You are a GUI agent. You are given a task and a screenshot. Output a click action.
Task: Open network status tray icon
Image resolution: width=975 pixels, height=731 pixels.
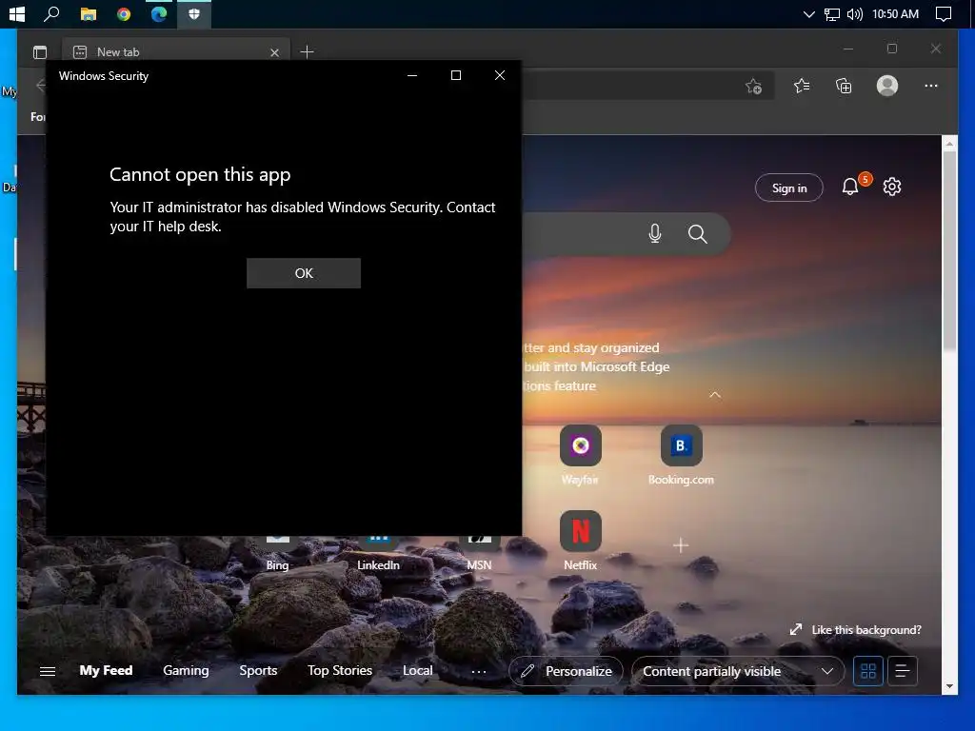pyautogui.click(x=831, y=13)
